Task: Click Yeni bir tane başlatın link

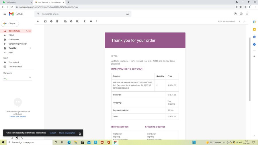Action: [17, 117]
